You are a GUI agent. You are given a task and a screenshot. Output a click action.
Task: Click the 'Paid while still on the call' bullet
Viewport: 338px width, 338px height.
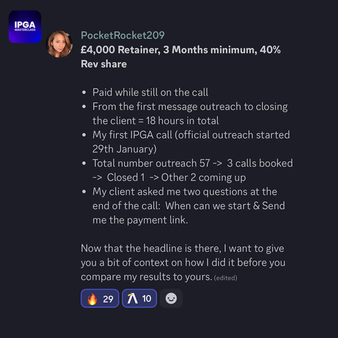(x=150, y=92)
